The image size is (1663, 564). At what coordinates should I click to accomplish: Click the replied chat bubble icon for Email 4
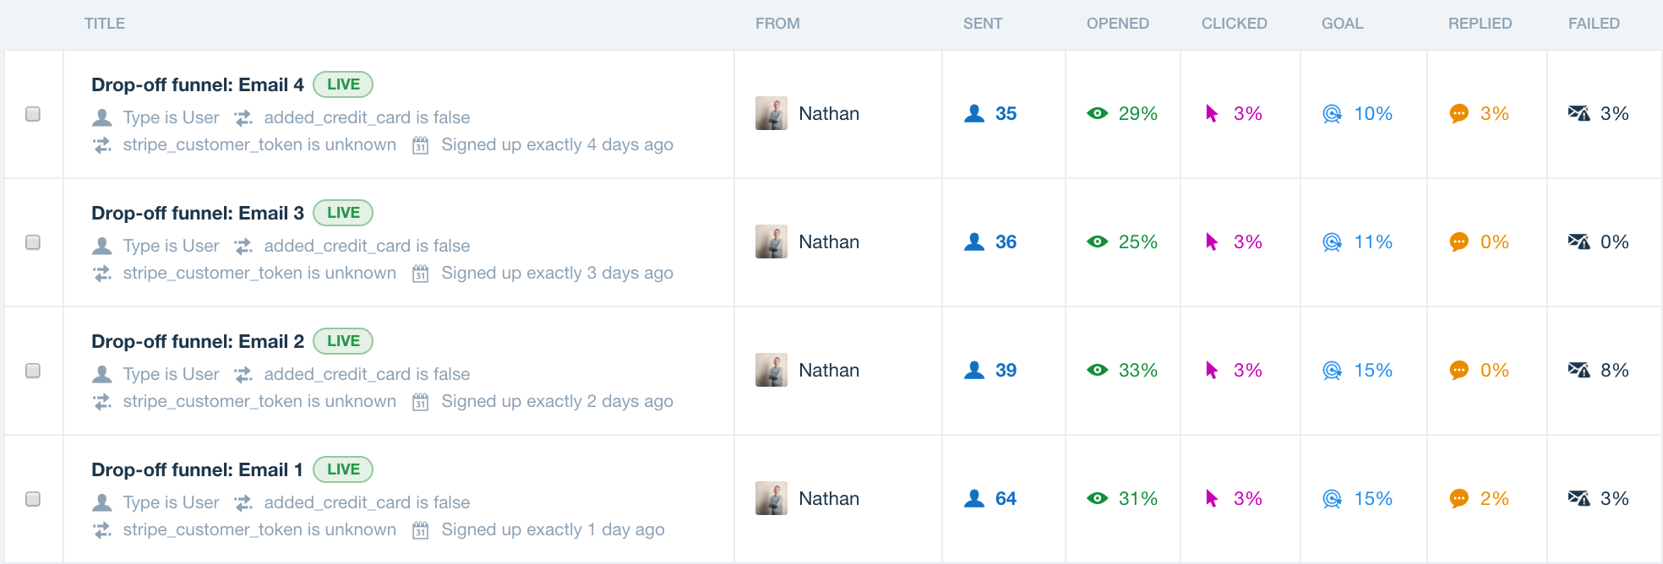[x=1459, y=114]
